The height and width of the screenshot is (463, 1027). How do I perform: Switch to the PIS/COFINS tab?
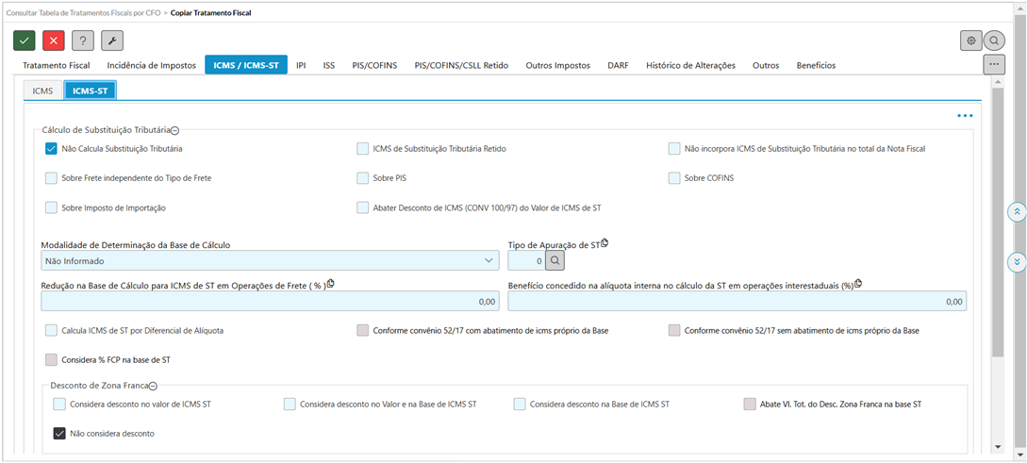[374, 65]
